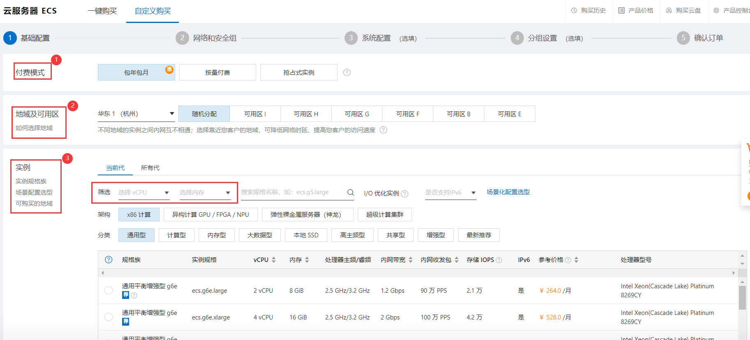Viewport: 750px width, 340px height.
Task: Filter by 本地 SSD category
Action: click(x=306, y=235)
